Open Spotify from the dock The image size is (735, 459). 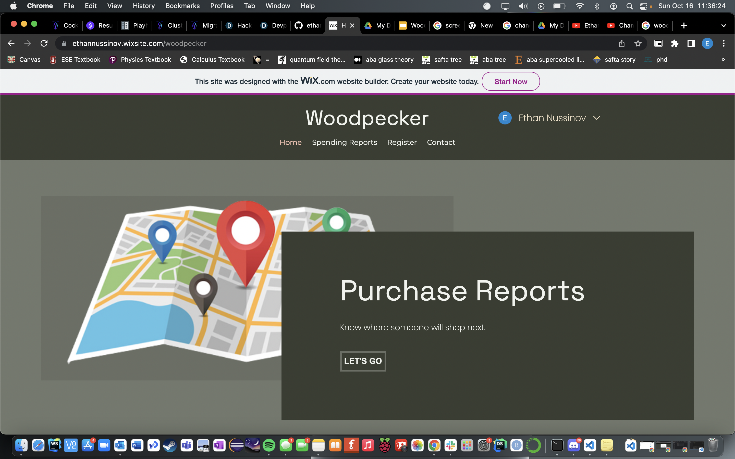269,445
